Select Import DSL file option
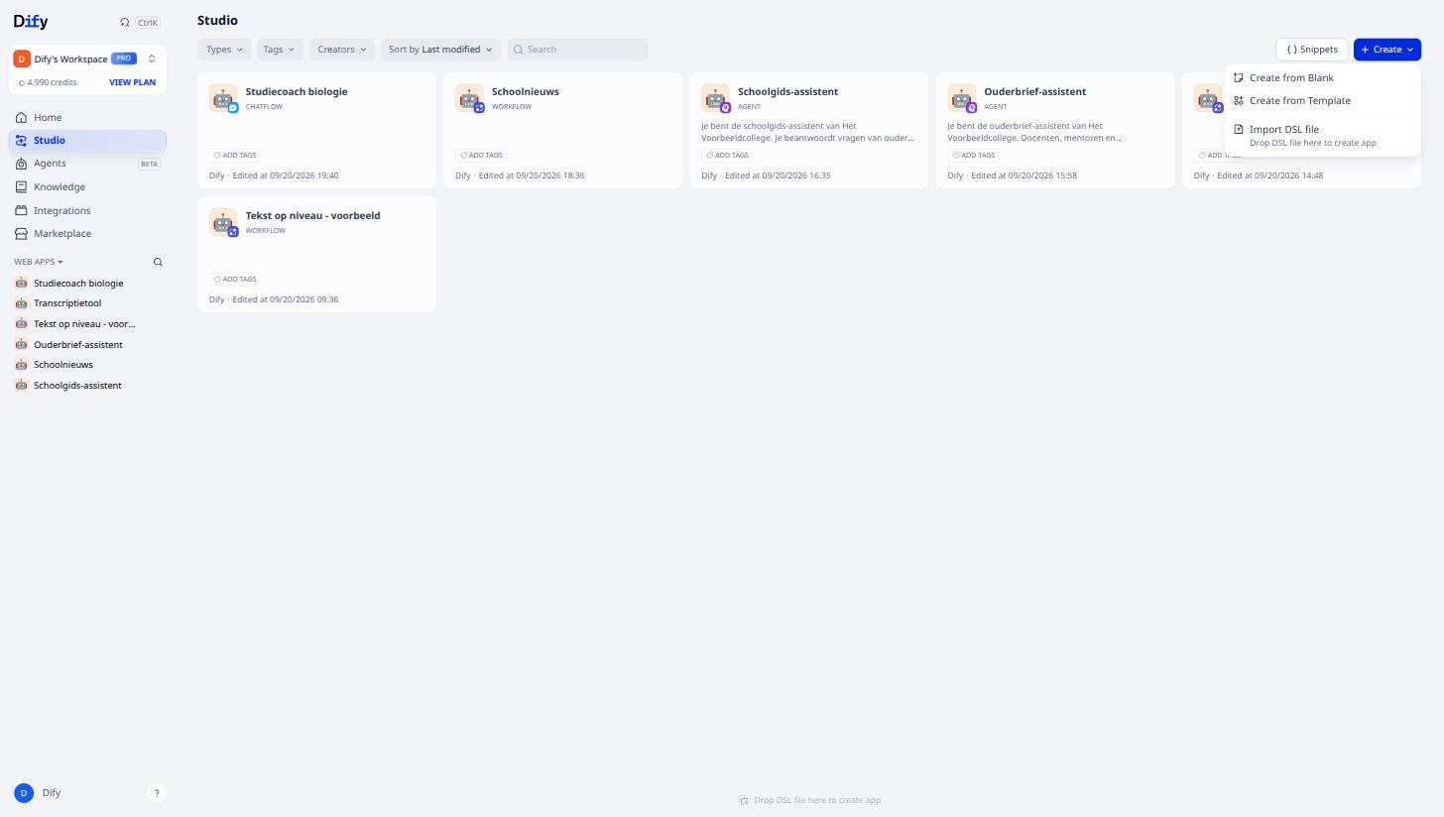The height and width of the screenshot is (817, 1444). coord(1323,135)
